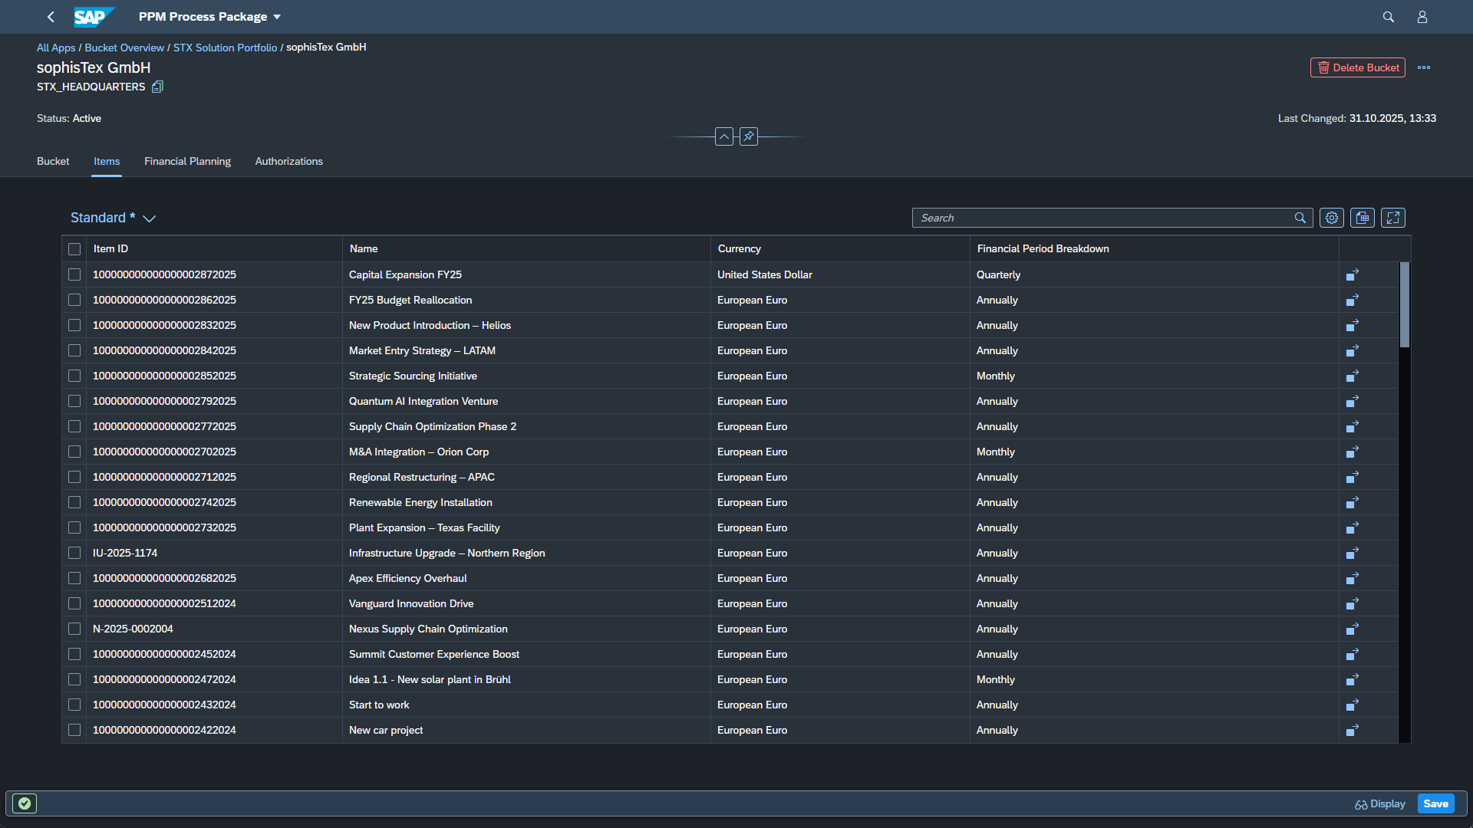This screenshot has width=1473, height=828.
Task: Collapse the header with chevron button
Action: 723,136
